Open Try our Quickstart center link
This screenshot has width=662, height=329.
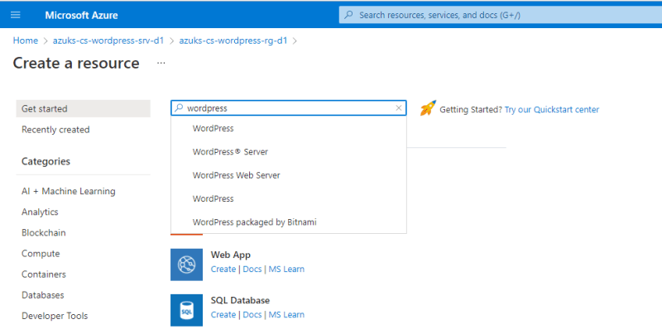click(551, 110)
